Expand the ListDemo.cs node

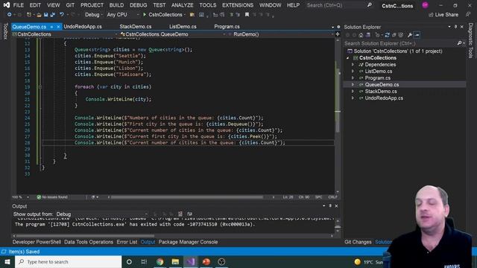coord(353,71)
